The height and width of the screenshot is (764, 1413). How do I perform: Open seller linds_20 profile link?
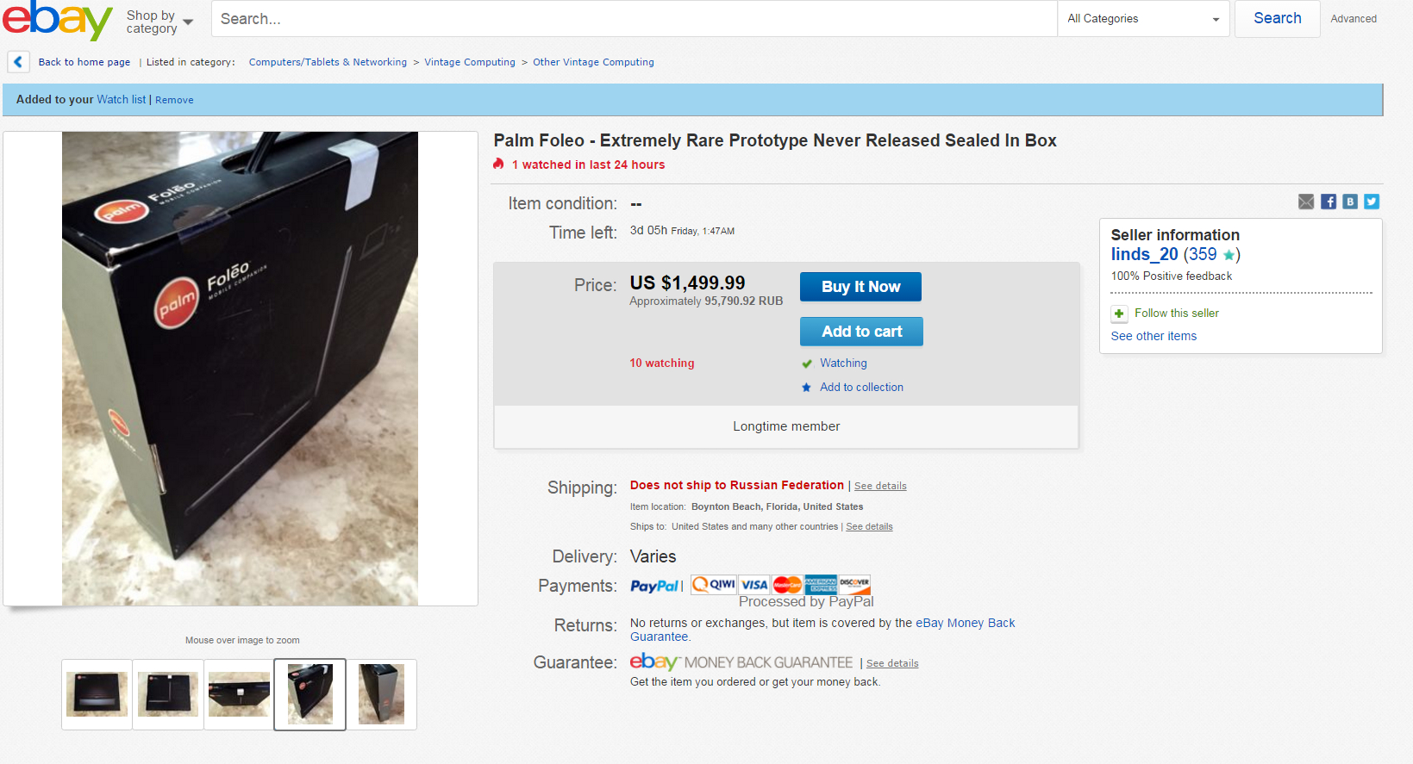click(1144, 254)
